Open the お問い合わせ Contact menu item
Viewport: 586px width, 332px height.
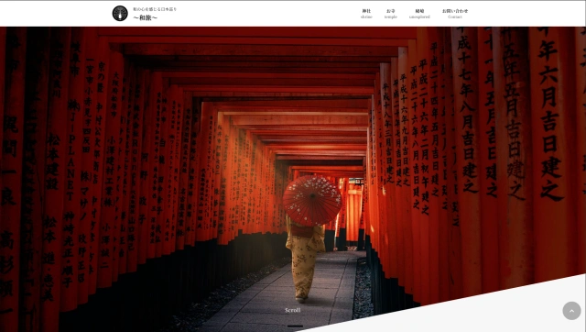[x=455, y=14]
